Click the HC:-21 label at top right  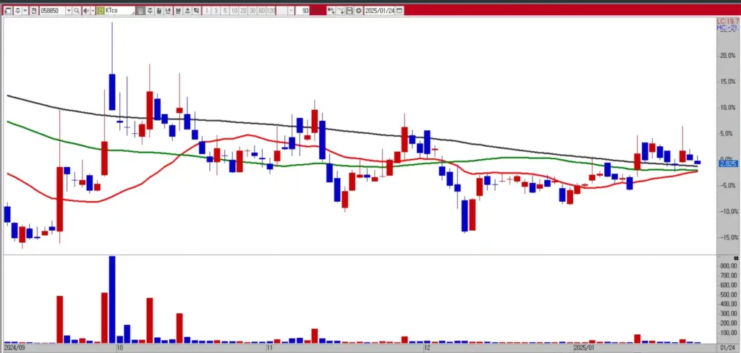[x=728, y=28]
